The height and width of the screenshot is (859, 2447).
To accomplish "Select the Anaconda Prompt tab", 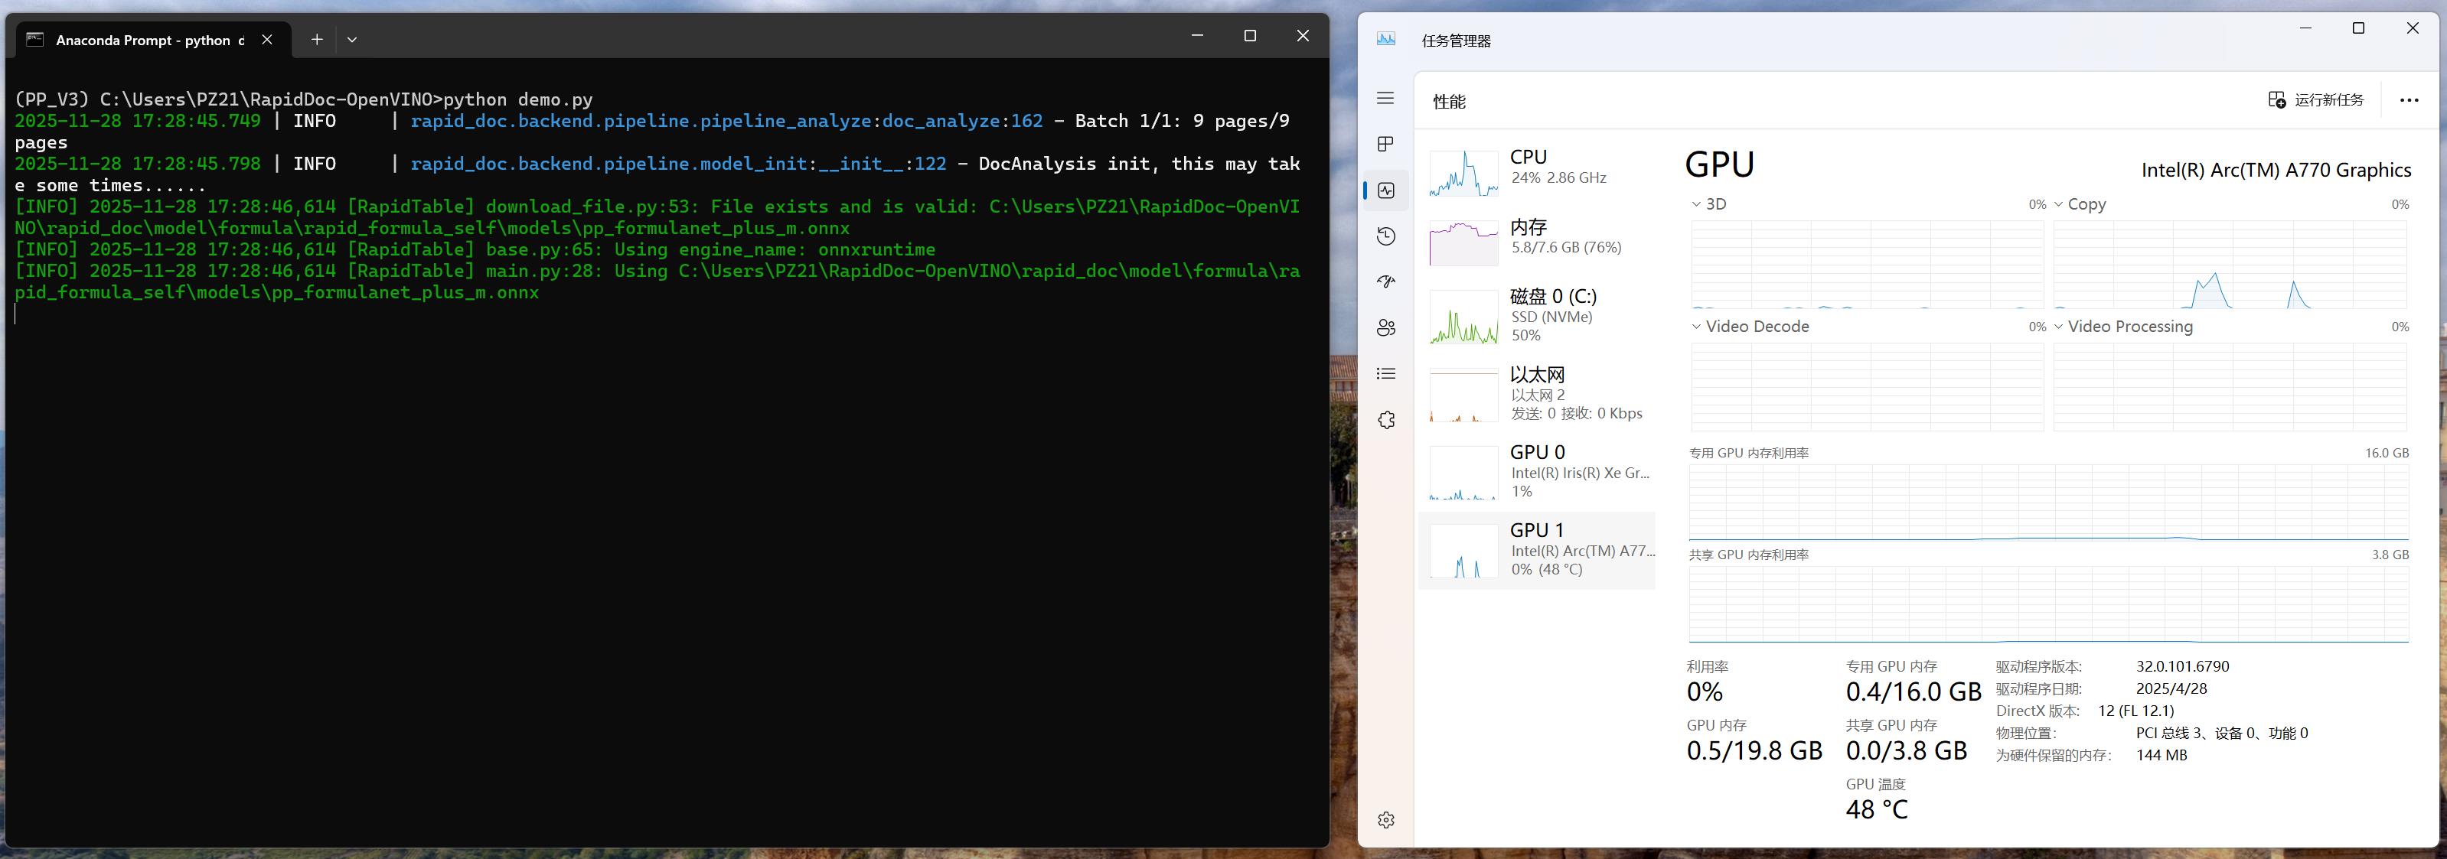I will (142, 40).
